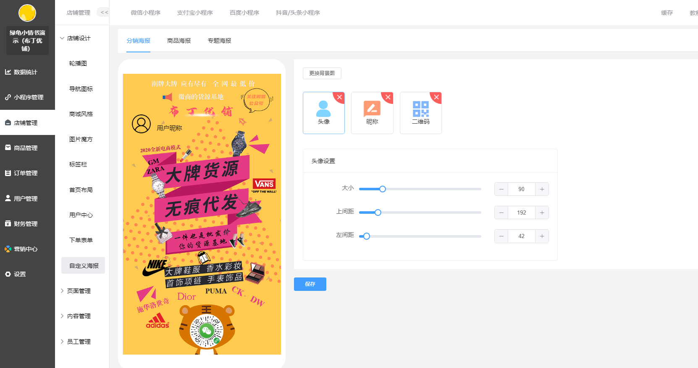Click the 左间距 input field showing 42
This screenshot has height=368, width=698.
[522, 236]
